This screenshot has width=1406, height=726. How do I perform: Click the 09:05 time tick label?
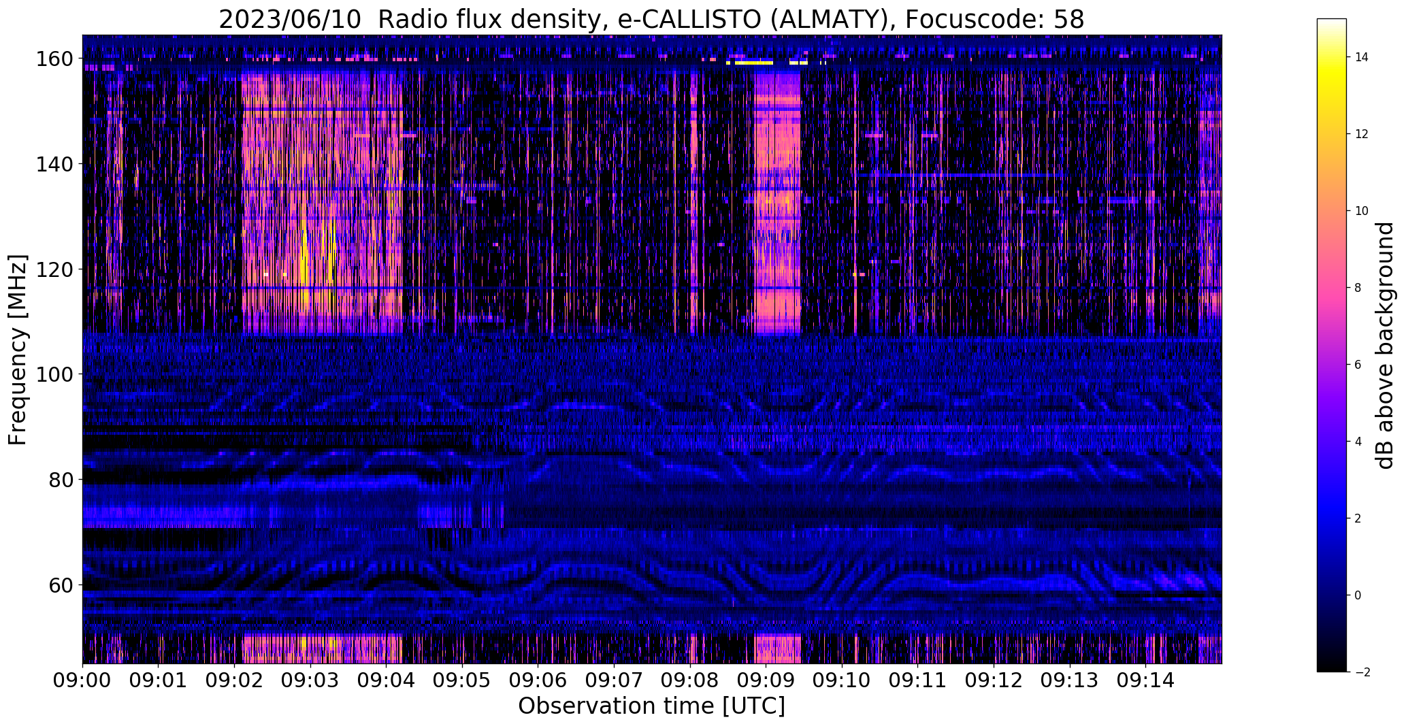point(463,679)
